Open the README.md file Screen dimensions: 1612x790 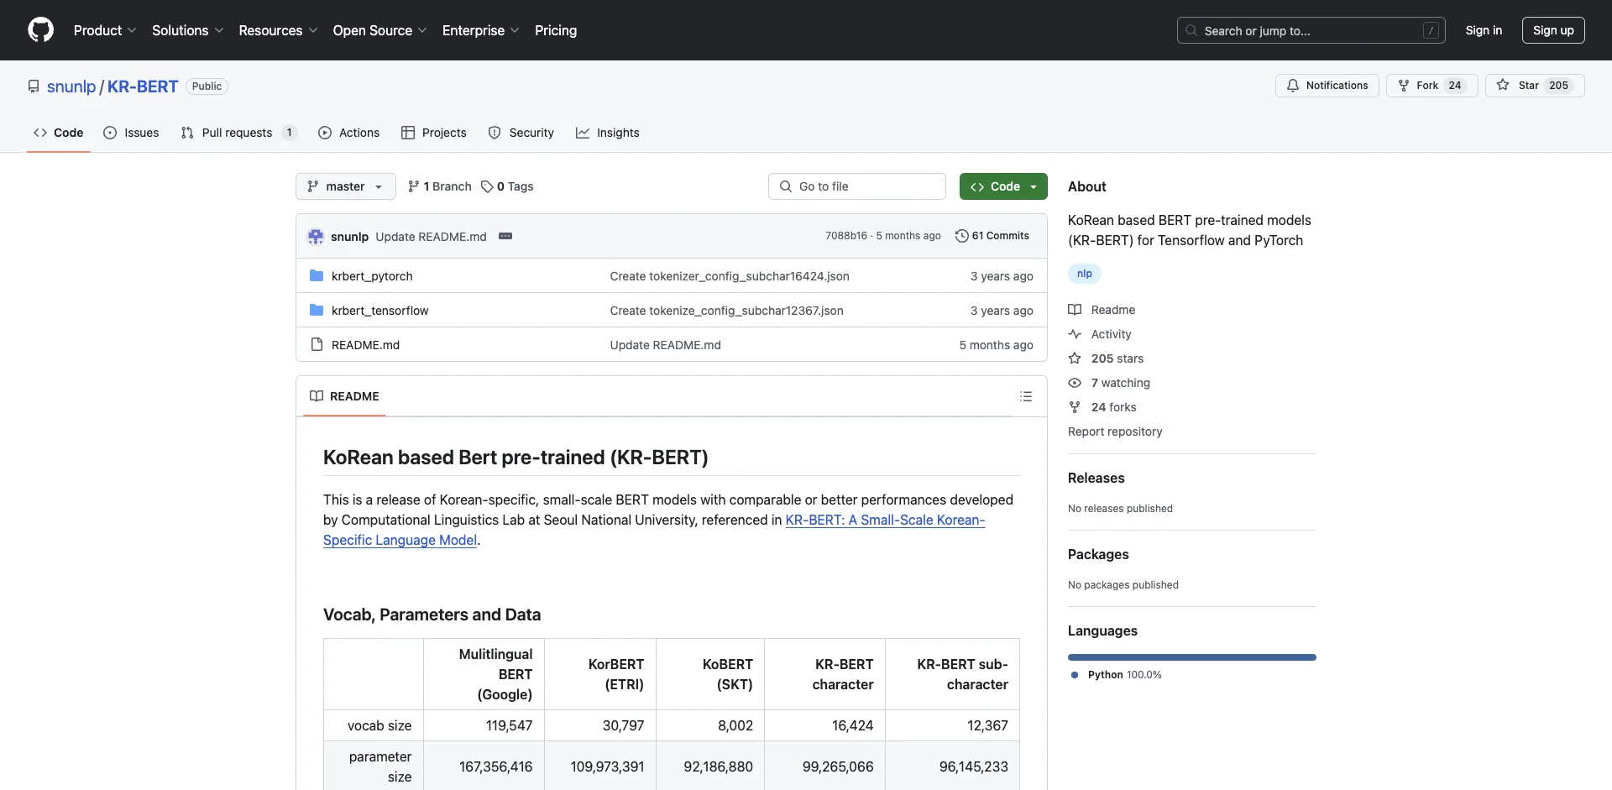pos(365,345)
